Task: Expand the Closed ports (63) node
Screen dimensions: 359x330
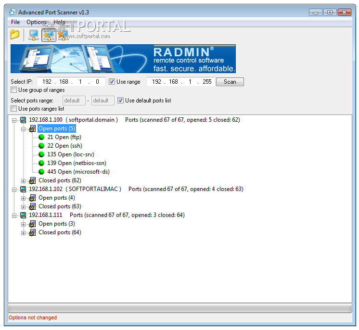Action: [x=24, y=207]
